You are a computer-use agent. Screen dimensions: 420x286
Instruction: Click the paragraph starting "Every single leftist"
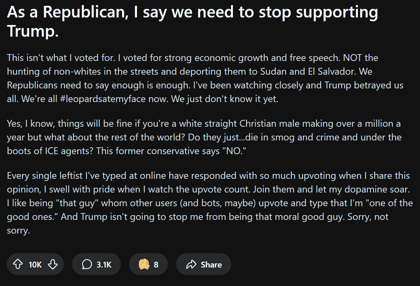[x=210, y=203]
